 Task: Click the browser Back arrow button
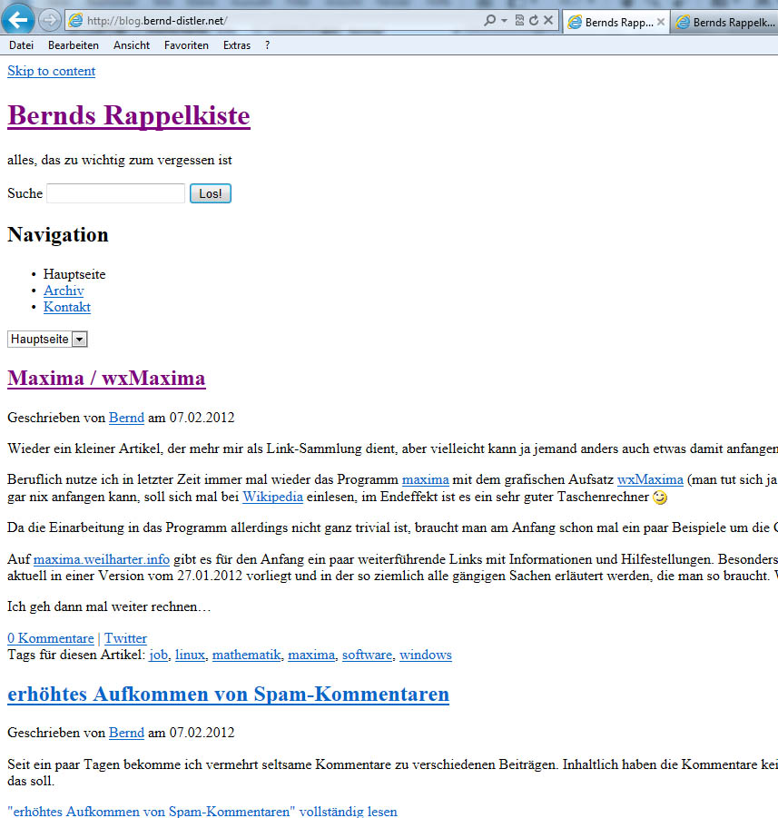(x=20, y=19)
